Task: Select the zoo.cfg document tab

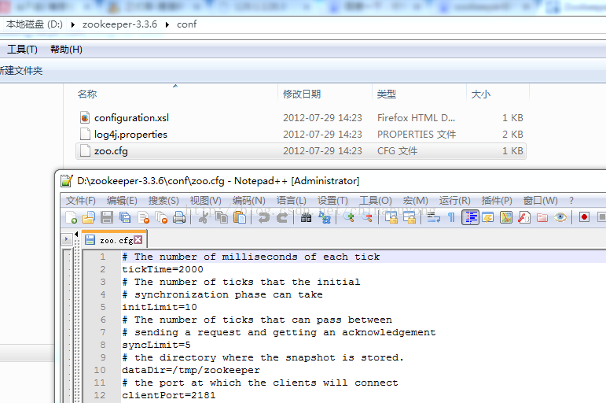Action: point(114,239)
